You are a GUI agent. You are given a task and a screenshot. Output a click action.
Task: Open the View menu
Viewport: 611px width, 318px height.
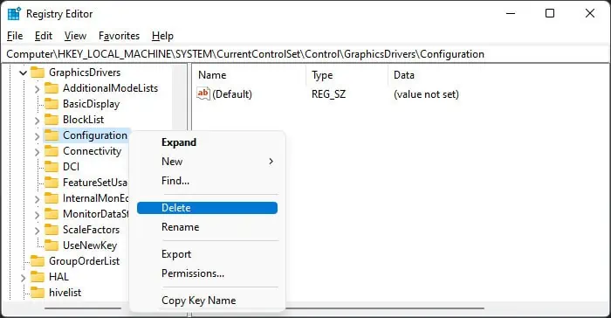[75, 36]
